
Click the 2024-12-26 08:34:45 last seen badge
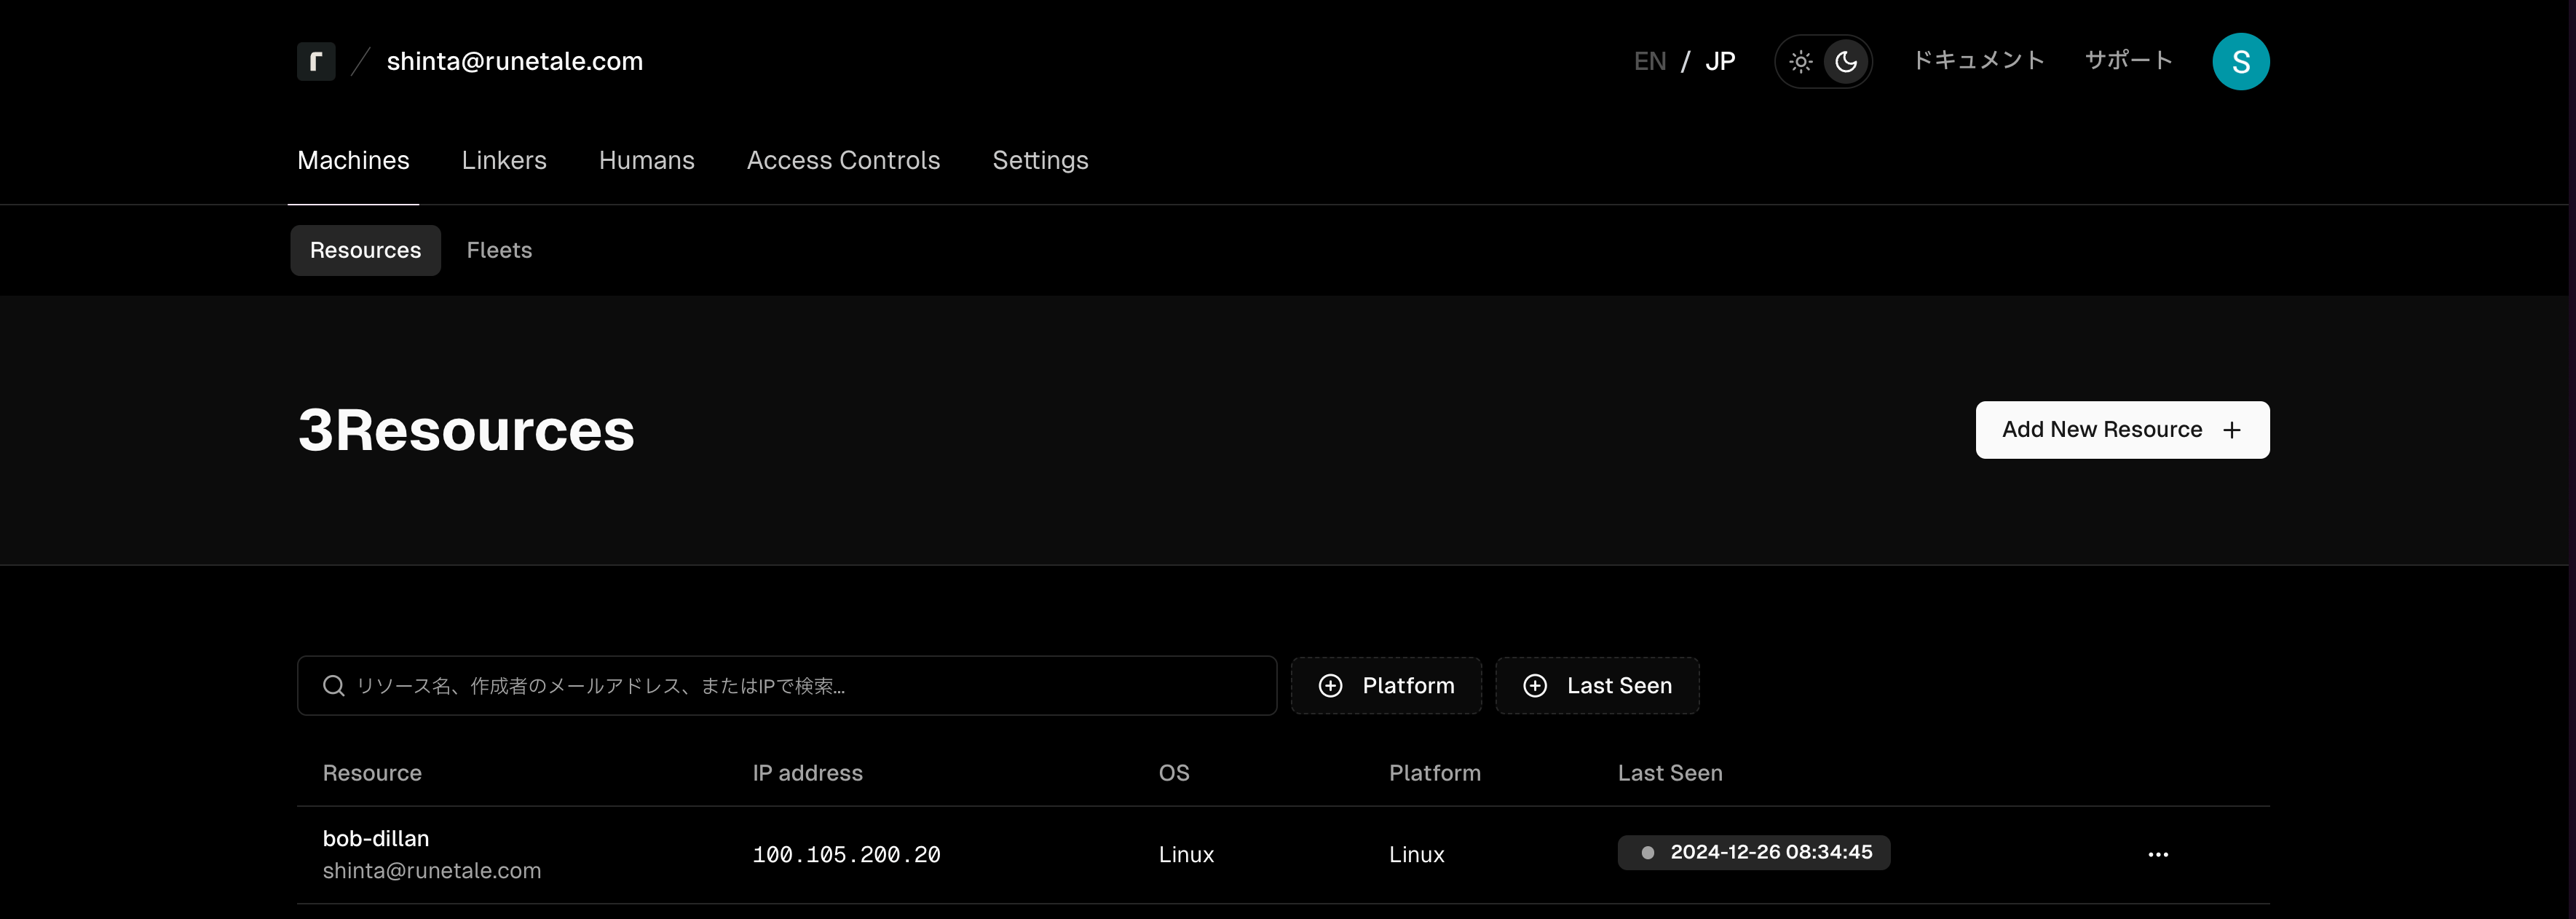click(x=1754, y=853)
